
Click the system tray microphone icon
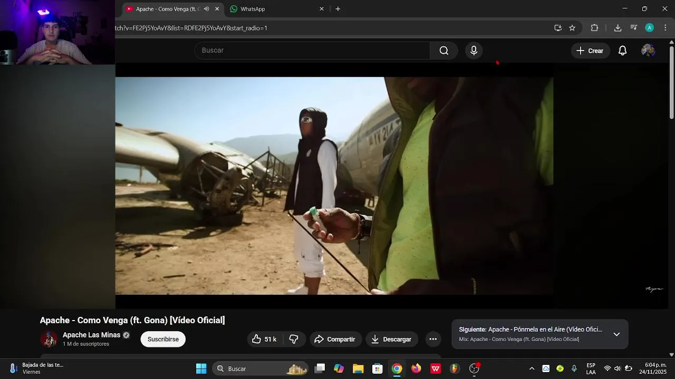coord(574,368)
